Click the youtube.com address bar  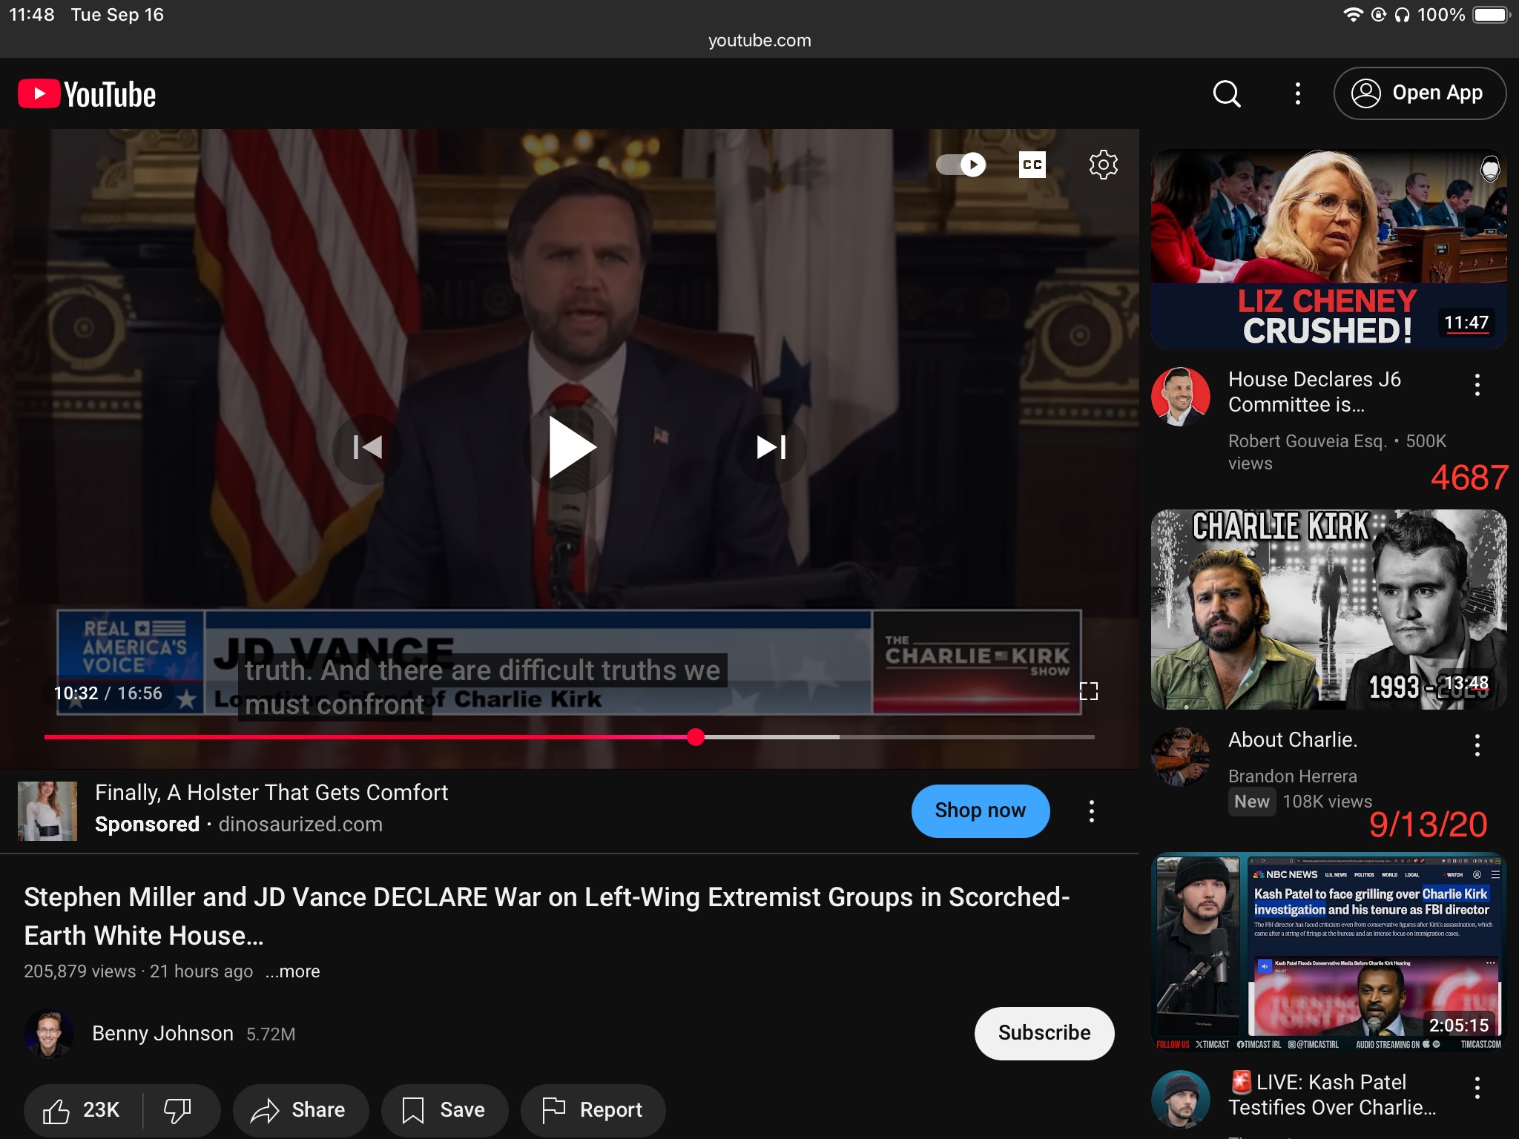coord(759,41)
